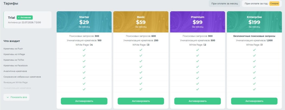Click Starter plan Push creatives checkmark

tap(84, 50)
